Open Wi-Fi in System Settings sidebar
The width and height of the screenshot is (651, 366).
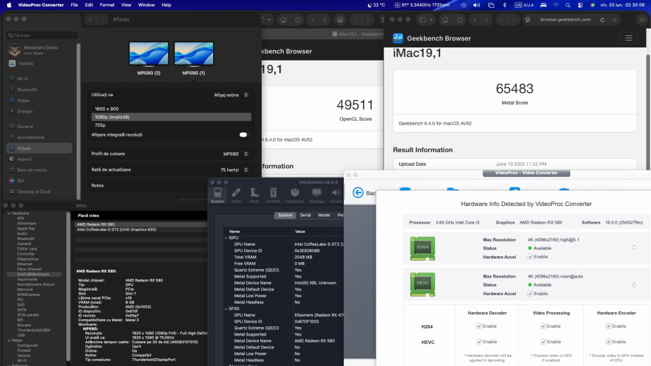[22, 79]
